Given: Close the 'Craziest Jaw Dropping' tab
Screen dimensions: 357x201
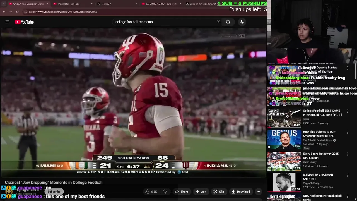Looking at the screenshot, I should click(x=47, y=4).
